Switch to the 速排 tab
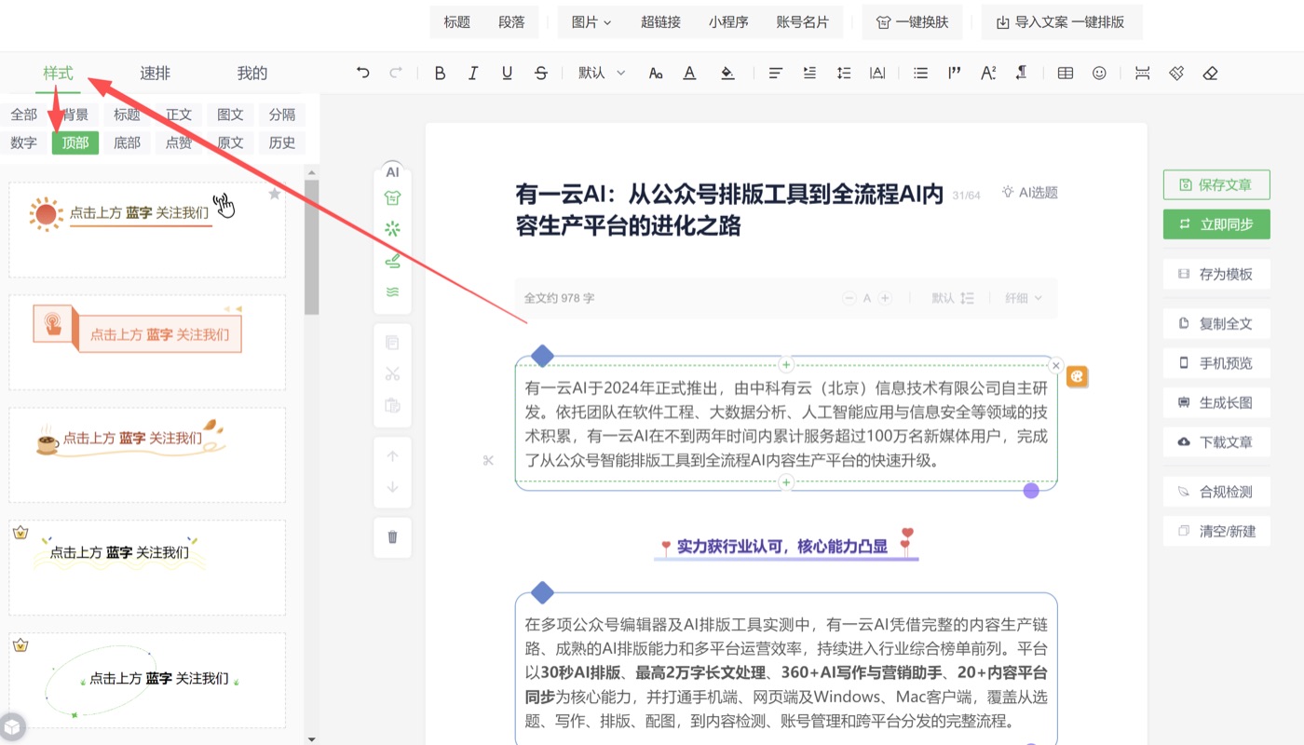Screen dimensions: 1304x745 pos(156,73)
